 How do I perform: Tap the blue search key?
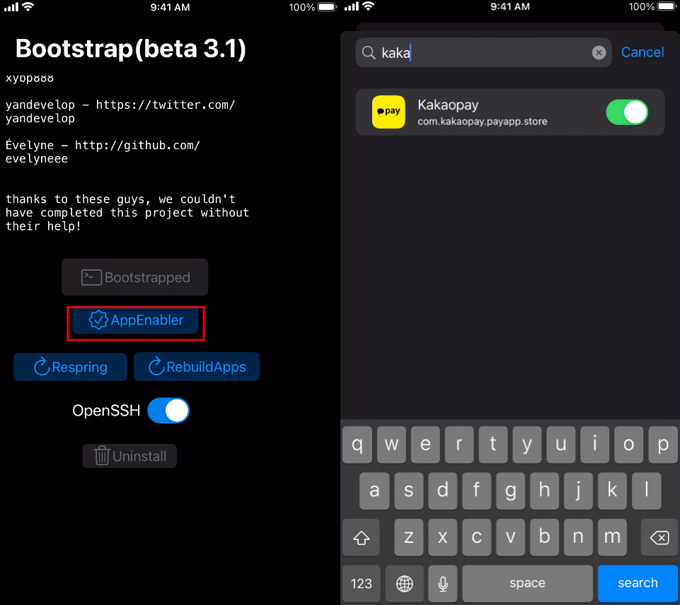coord(638,583)
